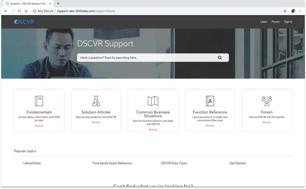Open a new browser tab

pos(58,4)
